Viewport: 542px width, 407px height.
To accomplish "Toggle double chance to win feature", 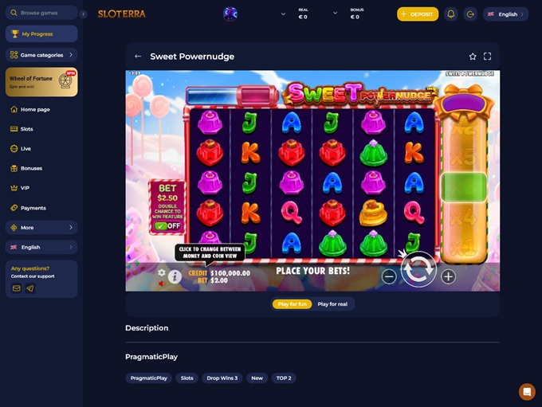I will pos(167,226).
